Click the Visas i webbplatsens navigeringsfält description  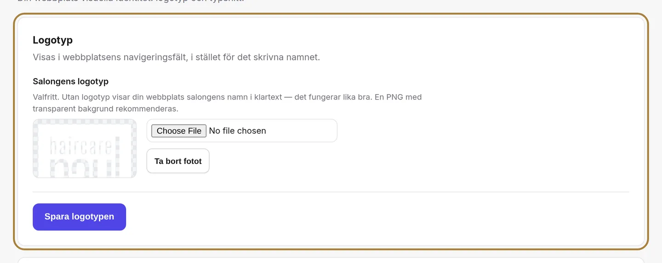point(176,57)
